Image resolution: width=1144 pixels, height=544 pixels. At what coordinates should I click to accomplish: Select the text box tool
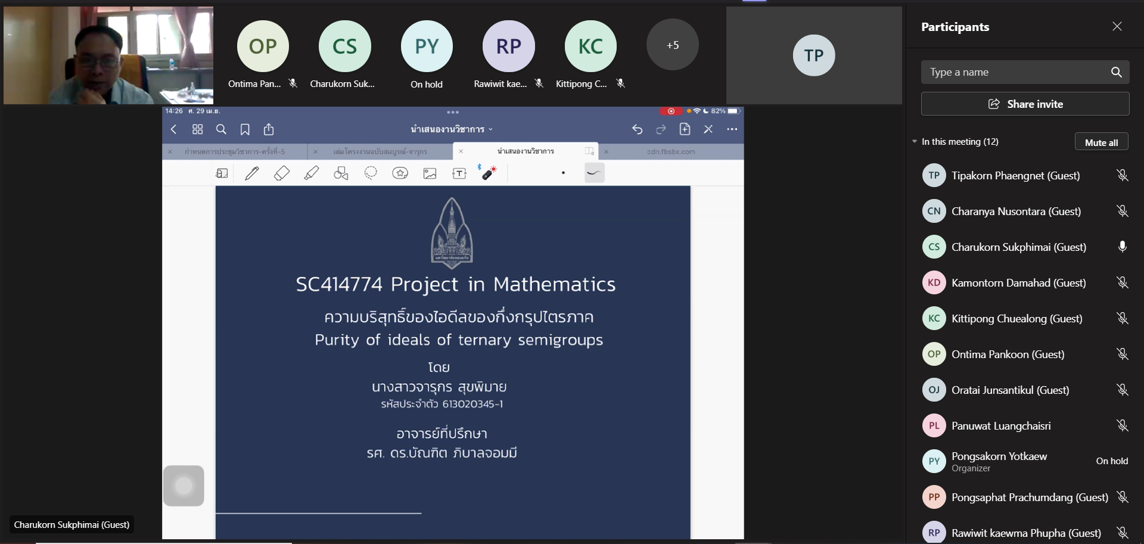[x=459, y=173]
